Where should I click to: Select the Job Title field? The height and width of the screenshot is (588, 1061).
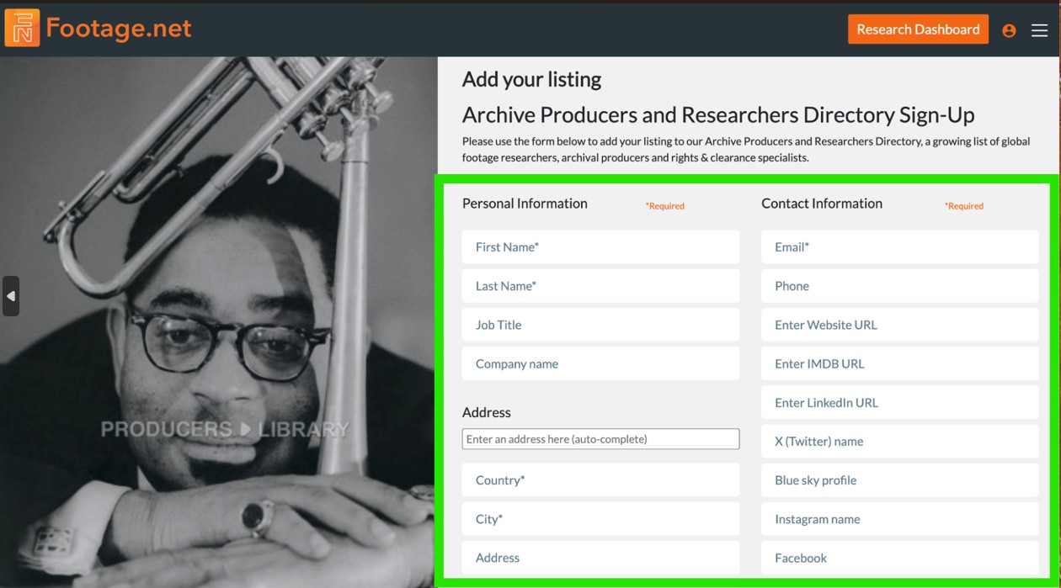tap(600, 325)
